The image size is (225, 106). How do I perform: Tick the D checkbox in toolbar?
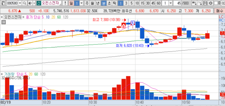point(215,3)
